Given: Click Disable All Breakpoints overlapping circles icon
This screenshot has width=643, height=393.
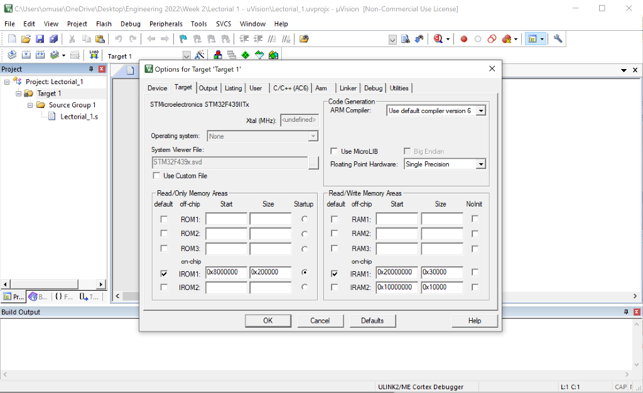Looking at the screenshot, I should (x=492, y=39).
